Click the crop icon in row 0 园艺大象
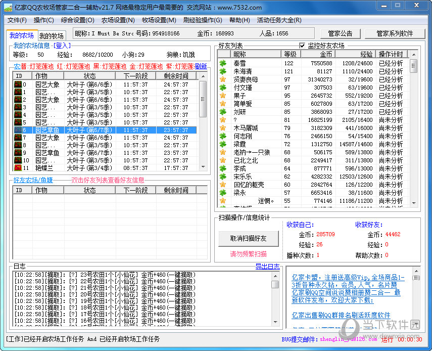The height and width of the screenshot is (351, 432). [18, 84]
